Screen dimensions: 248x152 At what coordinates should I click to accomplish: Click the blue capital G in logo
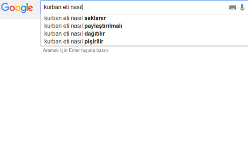(x=5, y=7)
